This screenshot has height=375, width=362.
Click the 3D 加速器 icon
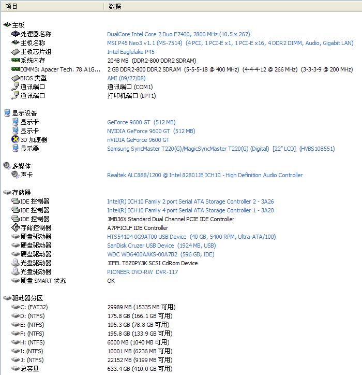pyautogui.click(x=16, y=139)
